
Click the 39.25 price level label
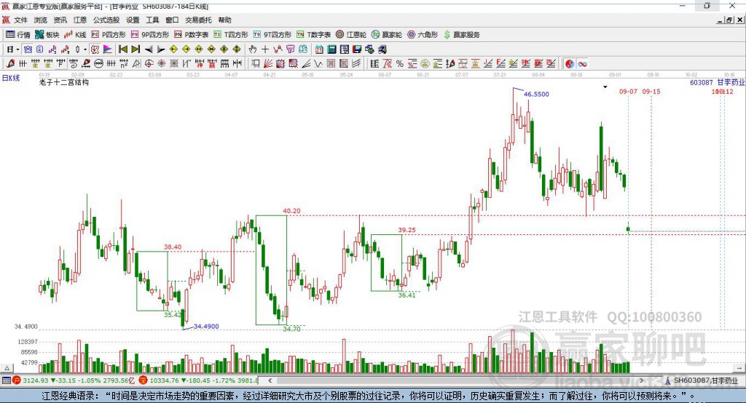(407, 230)
